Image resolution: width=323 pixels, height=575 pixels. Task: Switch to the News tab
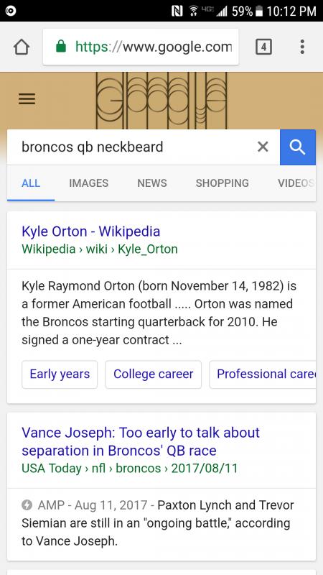click(152, 183)
